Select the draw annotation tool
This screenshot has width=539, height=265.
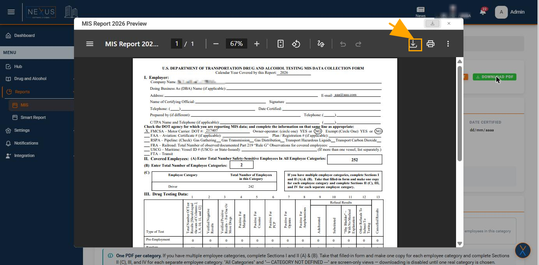[x=321, y=44]
